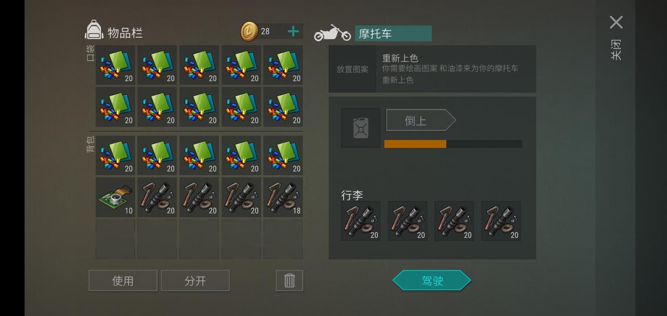Click the 驾驶 drive button
Viewport: 667px width, 316px height.
click(x=432, y=280)
